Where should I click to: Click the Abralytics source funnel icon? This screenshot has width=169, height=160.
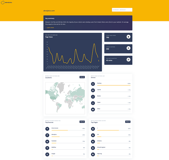[47, 135]
